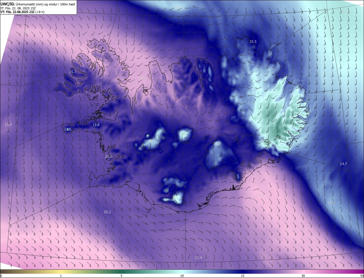Click the 14.7 value east of Iceland
The height and width of the screenshot is (278, 364).
tap(344, 164)
